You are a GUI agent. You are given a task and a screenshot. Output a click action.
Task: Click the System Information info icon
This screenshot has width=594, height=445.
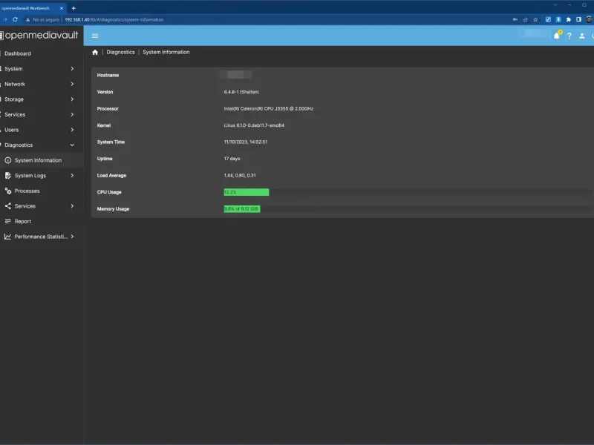click(x=7, y=160)
